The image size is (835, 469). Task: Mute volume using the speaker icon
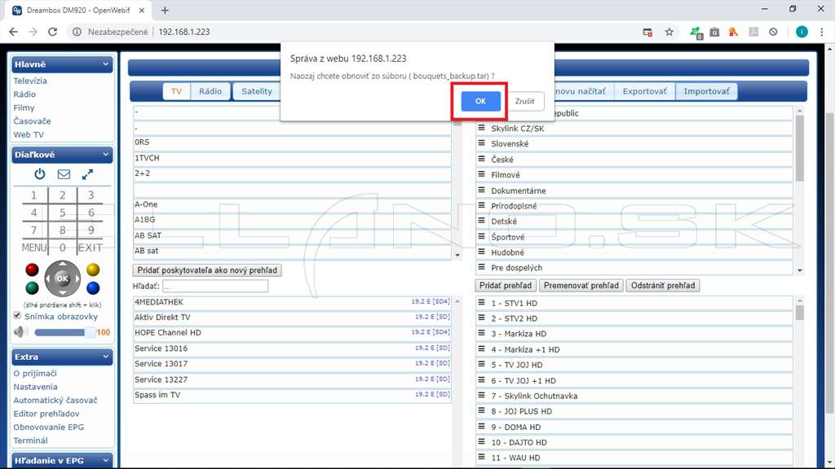(20, 332)
